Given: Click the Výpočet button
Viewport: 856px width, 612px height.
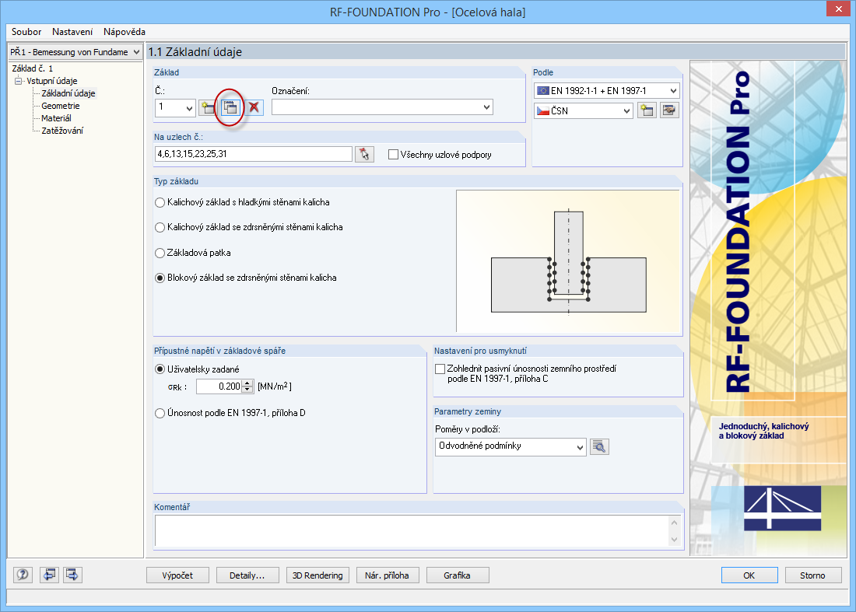Looking at the screenshot, I should tap(177, 575).
